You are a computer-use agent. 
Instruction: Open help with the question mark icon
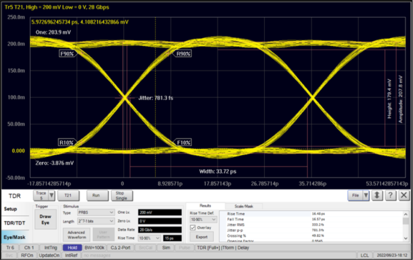(390, 196)
